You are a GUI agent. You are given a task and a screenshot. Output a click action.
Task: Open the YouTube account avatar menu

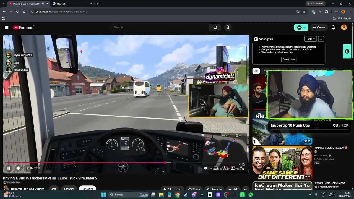tap(344, 27)
